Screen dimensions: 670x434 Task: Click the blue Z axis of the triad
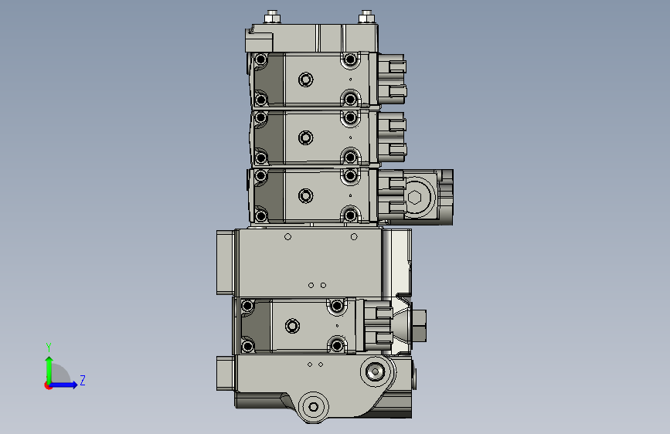(x=64, y=385)
